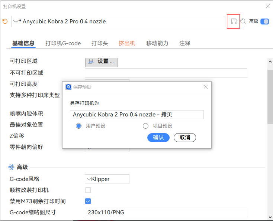
Task: Switch to the 基础信息 tab
Action: pyautogui.click(x=23, y=43)
